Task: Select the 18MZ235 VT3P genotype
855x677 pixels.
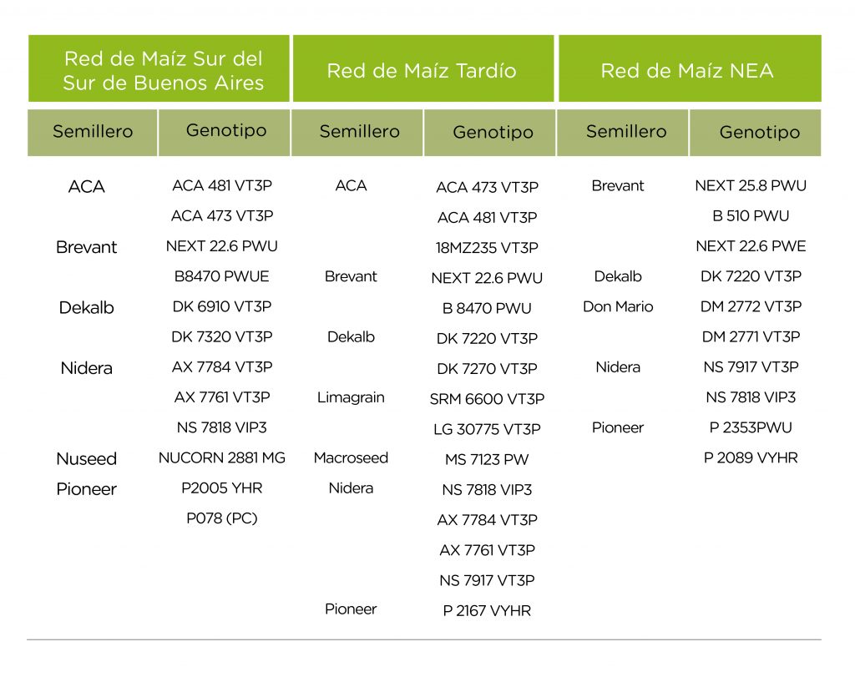Action: 487,248
